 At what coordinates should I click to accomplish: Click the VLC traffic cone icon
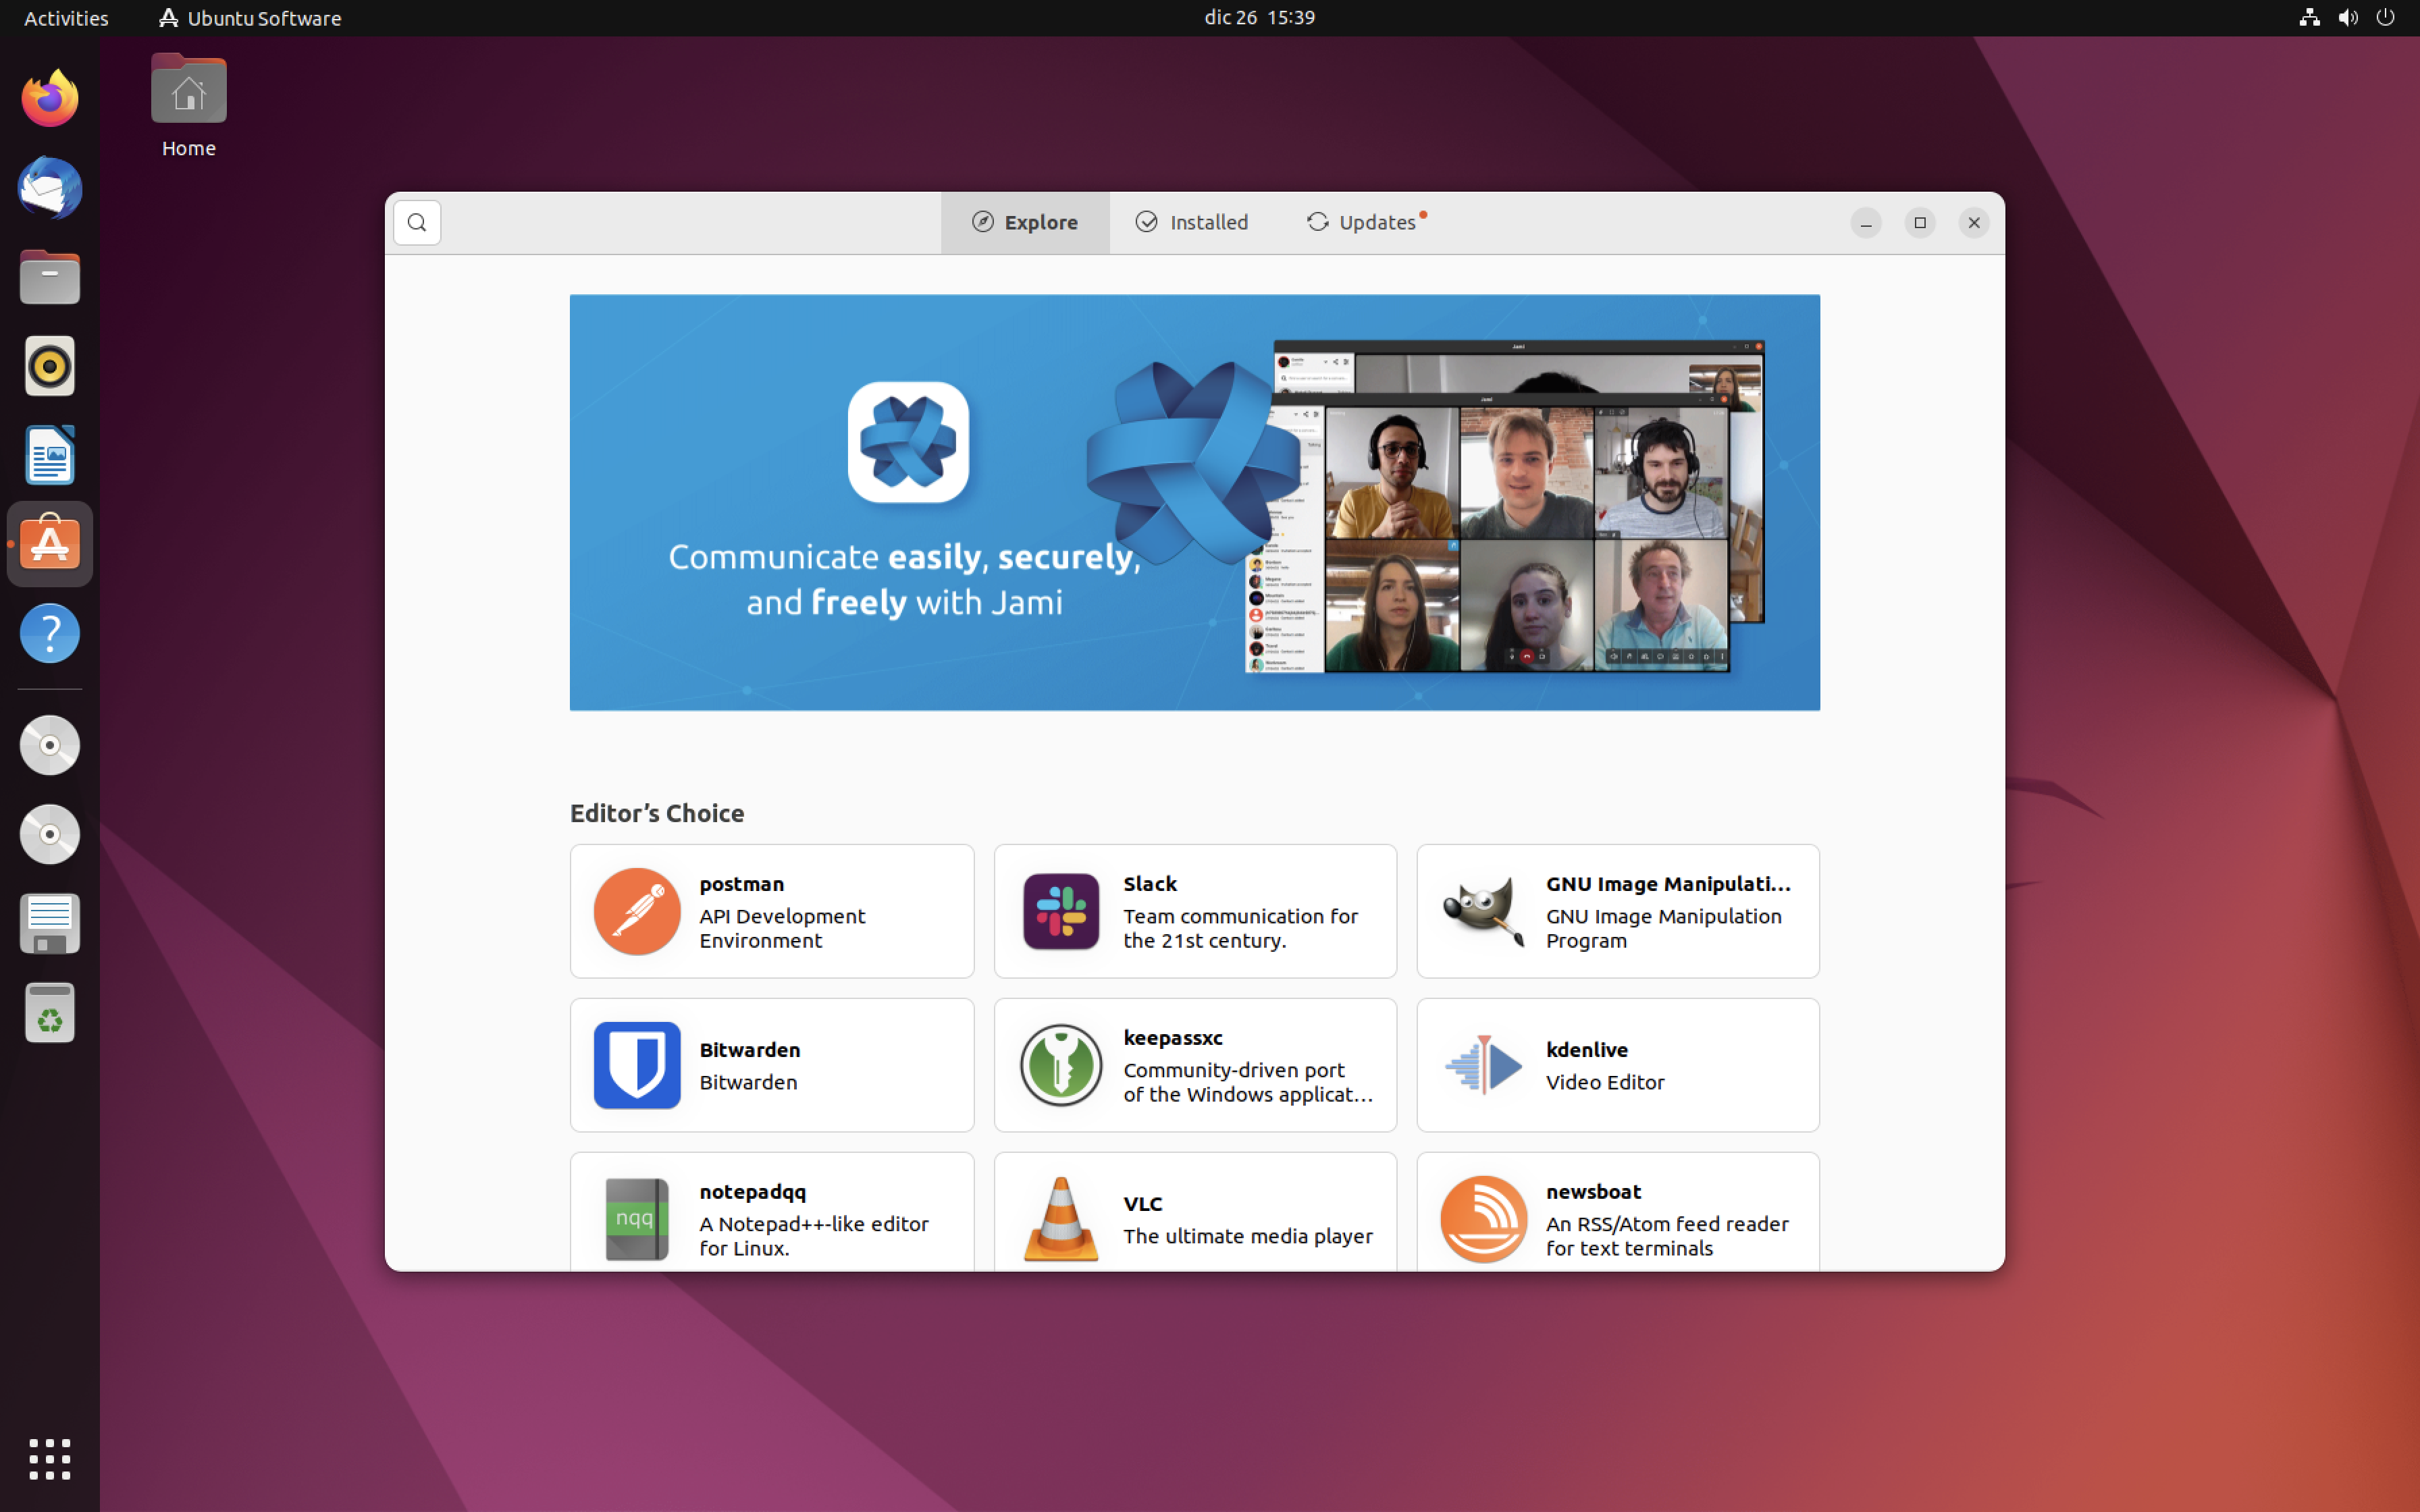[x=1060, y=1218]
